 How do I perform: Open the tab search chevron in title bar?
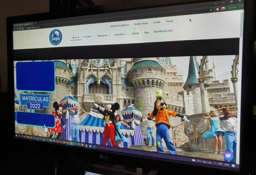(x=216, y=3)
